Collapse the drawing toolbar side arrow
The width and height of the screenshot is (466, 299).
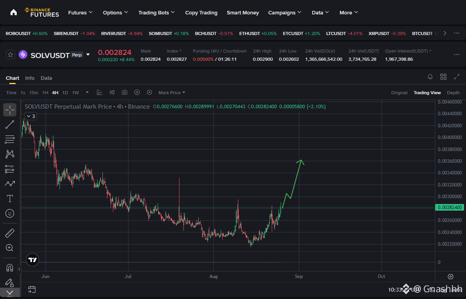point(19,269)
